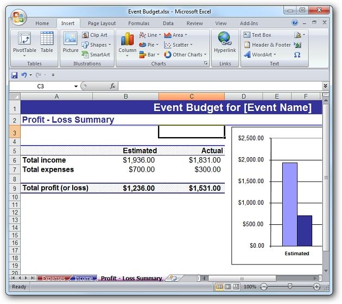The width and height of the screenshot is (342, 304).
Task: Switch to Page Layout view in status bar
Action: pyautogui.click(x=228, y=287)
